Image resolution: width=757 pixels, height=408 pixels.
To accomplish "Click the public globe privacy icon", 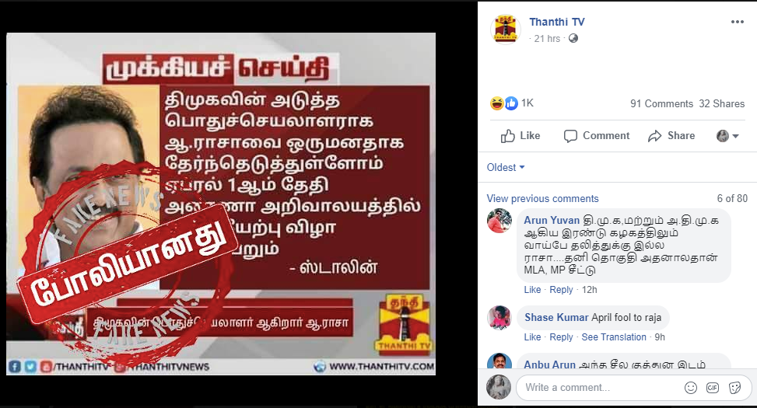I will [x=573, y=39].
